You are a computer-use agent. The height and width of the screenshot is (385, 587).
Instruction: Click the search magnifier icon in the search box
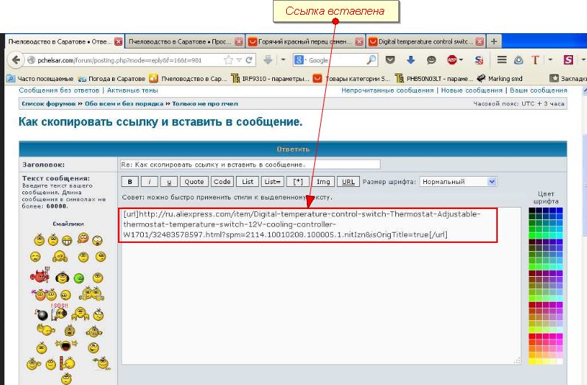coord(372,60)
